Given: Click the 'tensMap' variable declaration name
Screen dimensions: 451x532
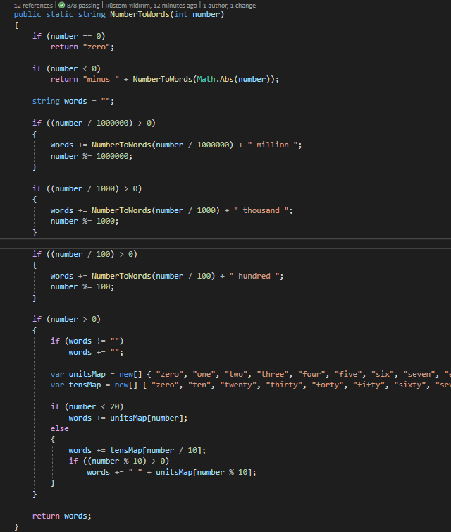Looking at the screenshot, I should (x=85, y=385).
